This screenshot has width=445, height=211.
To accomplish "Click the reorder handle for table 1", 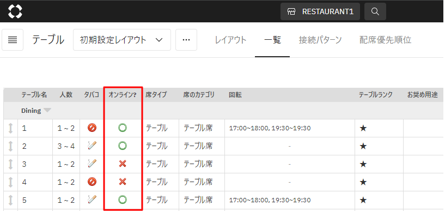I will [10, 128].
